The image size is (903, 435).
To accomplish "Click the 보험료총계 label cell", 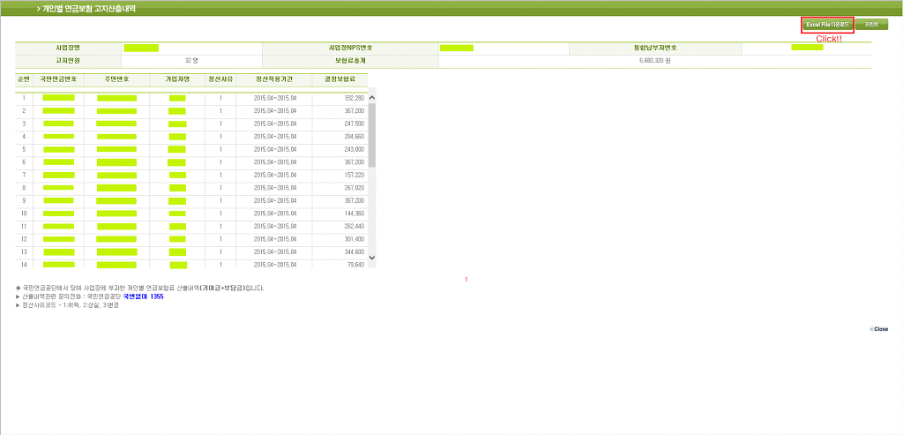I will click(x=350, y=60).
